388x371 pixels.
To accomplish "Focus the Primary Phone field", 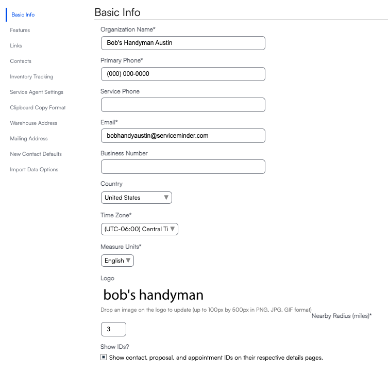I will (x=183, y=74).
